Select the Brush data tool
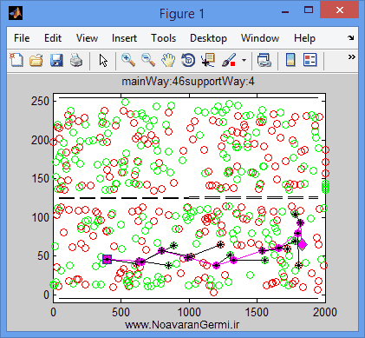This screenshot has width=365, height=338. [x=229, y=60]
